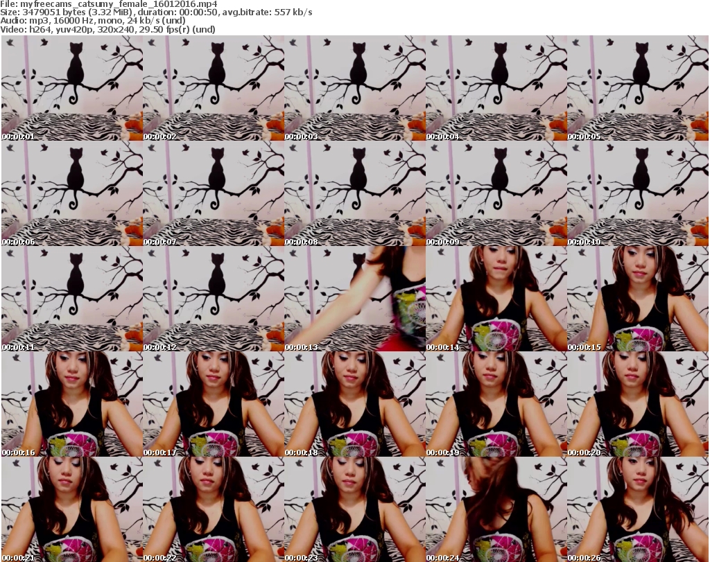Open the thumbnail stamped 00:00:09
The height and width of the screenshot is (562, 710).
tap(496, 193)
